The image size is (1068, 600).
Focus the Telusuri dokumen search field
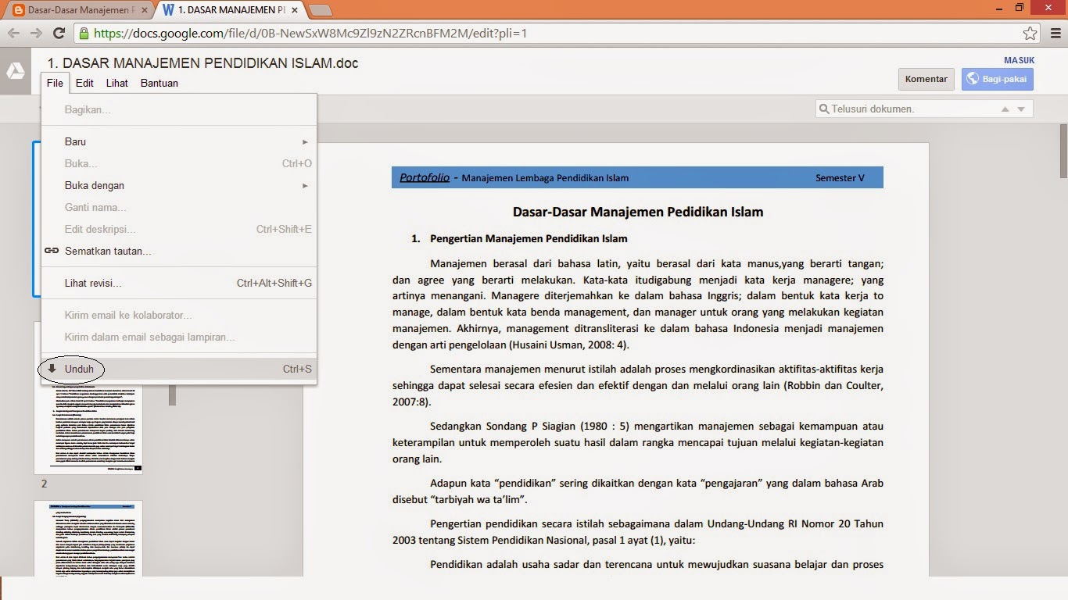pyautogui.click(x=924, y=109)
